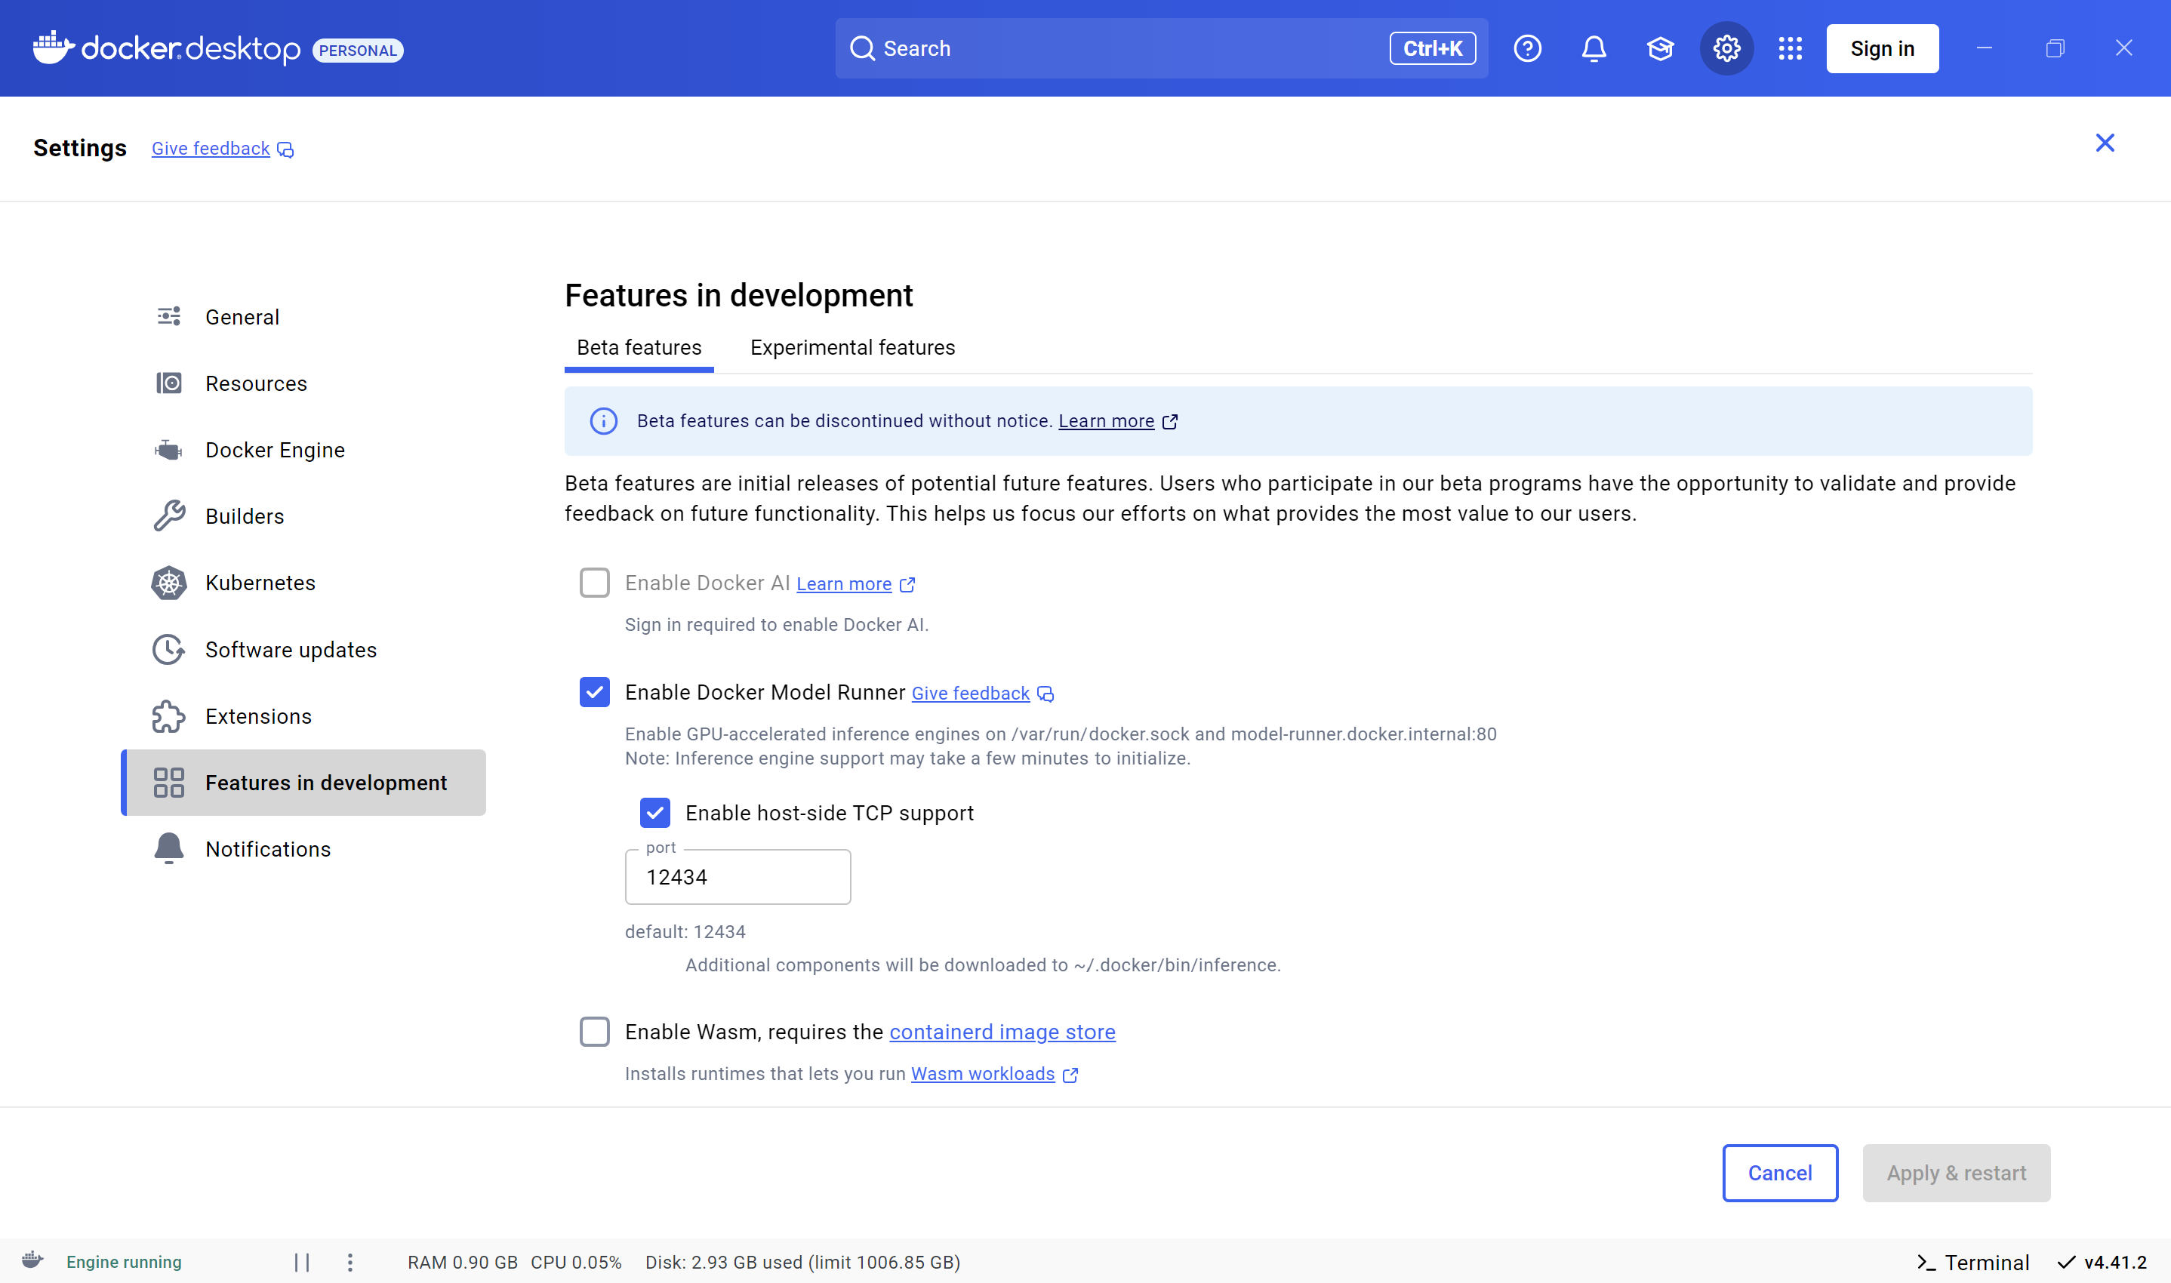This screenshot has height=1283, width=2171.
Task: Click CPU 0.05% status text
Action: point(576,1263)
